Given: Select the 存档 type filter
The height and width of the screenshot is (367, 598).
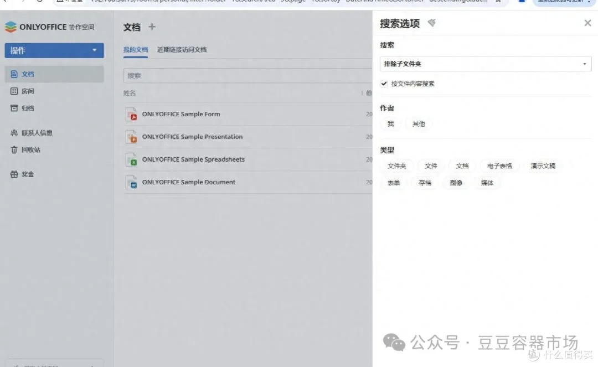Looking at the screenshot, I should [x=425, y=183].
